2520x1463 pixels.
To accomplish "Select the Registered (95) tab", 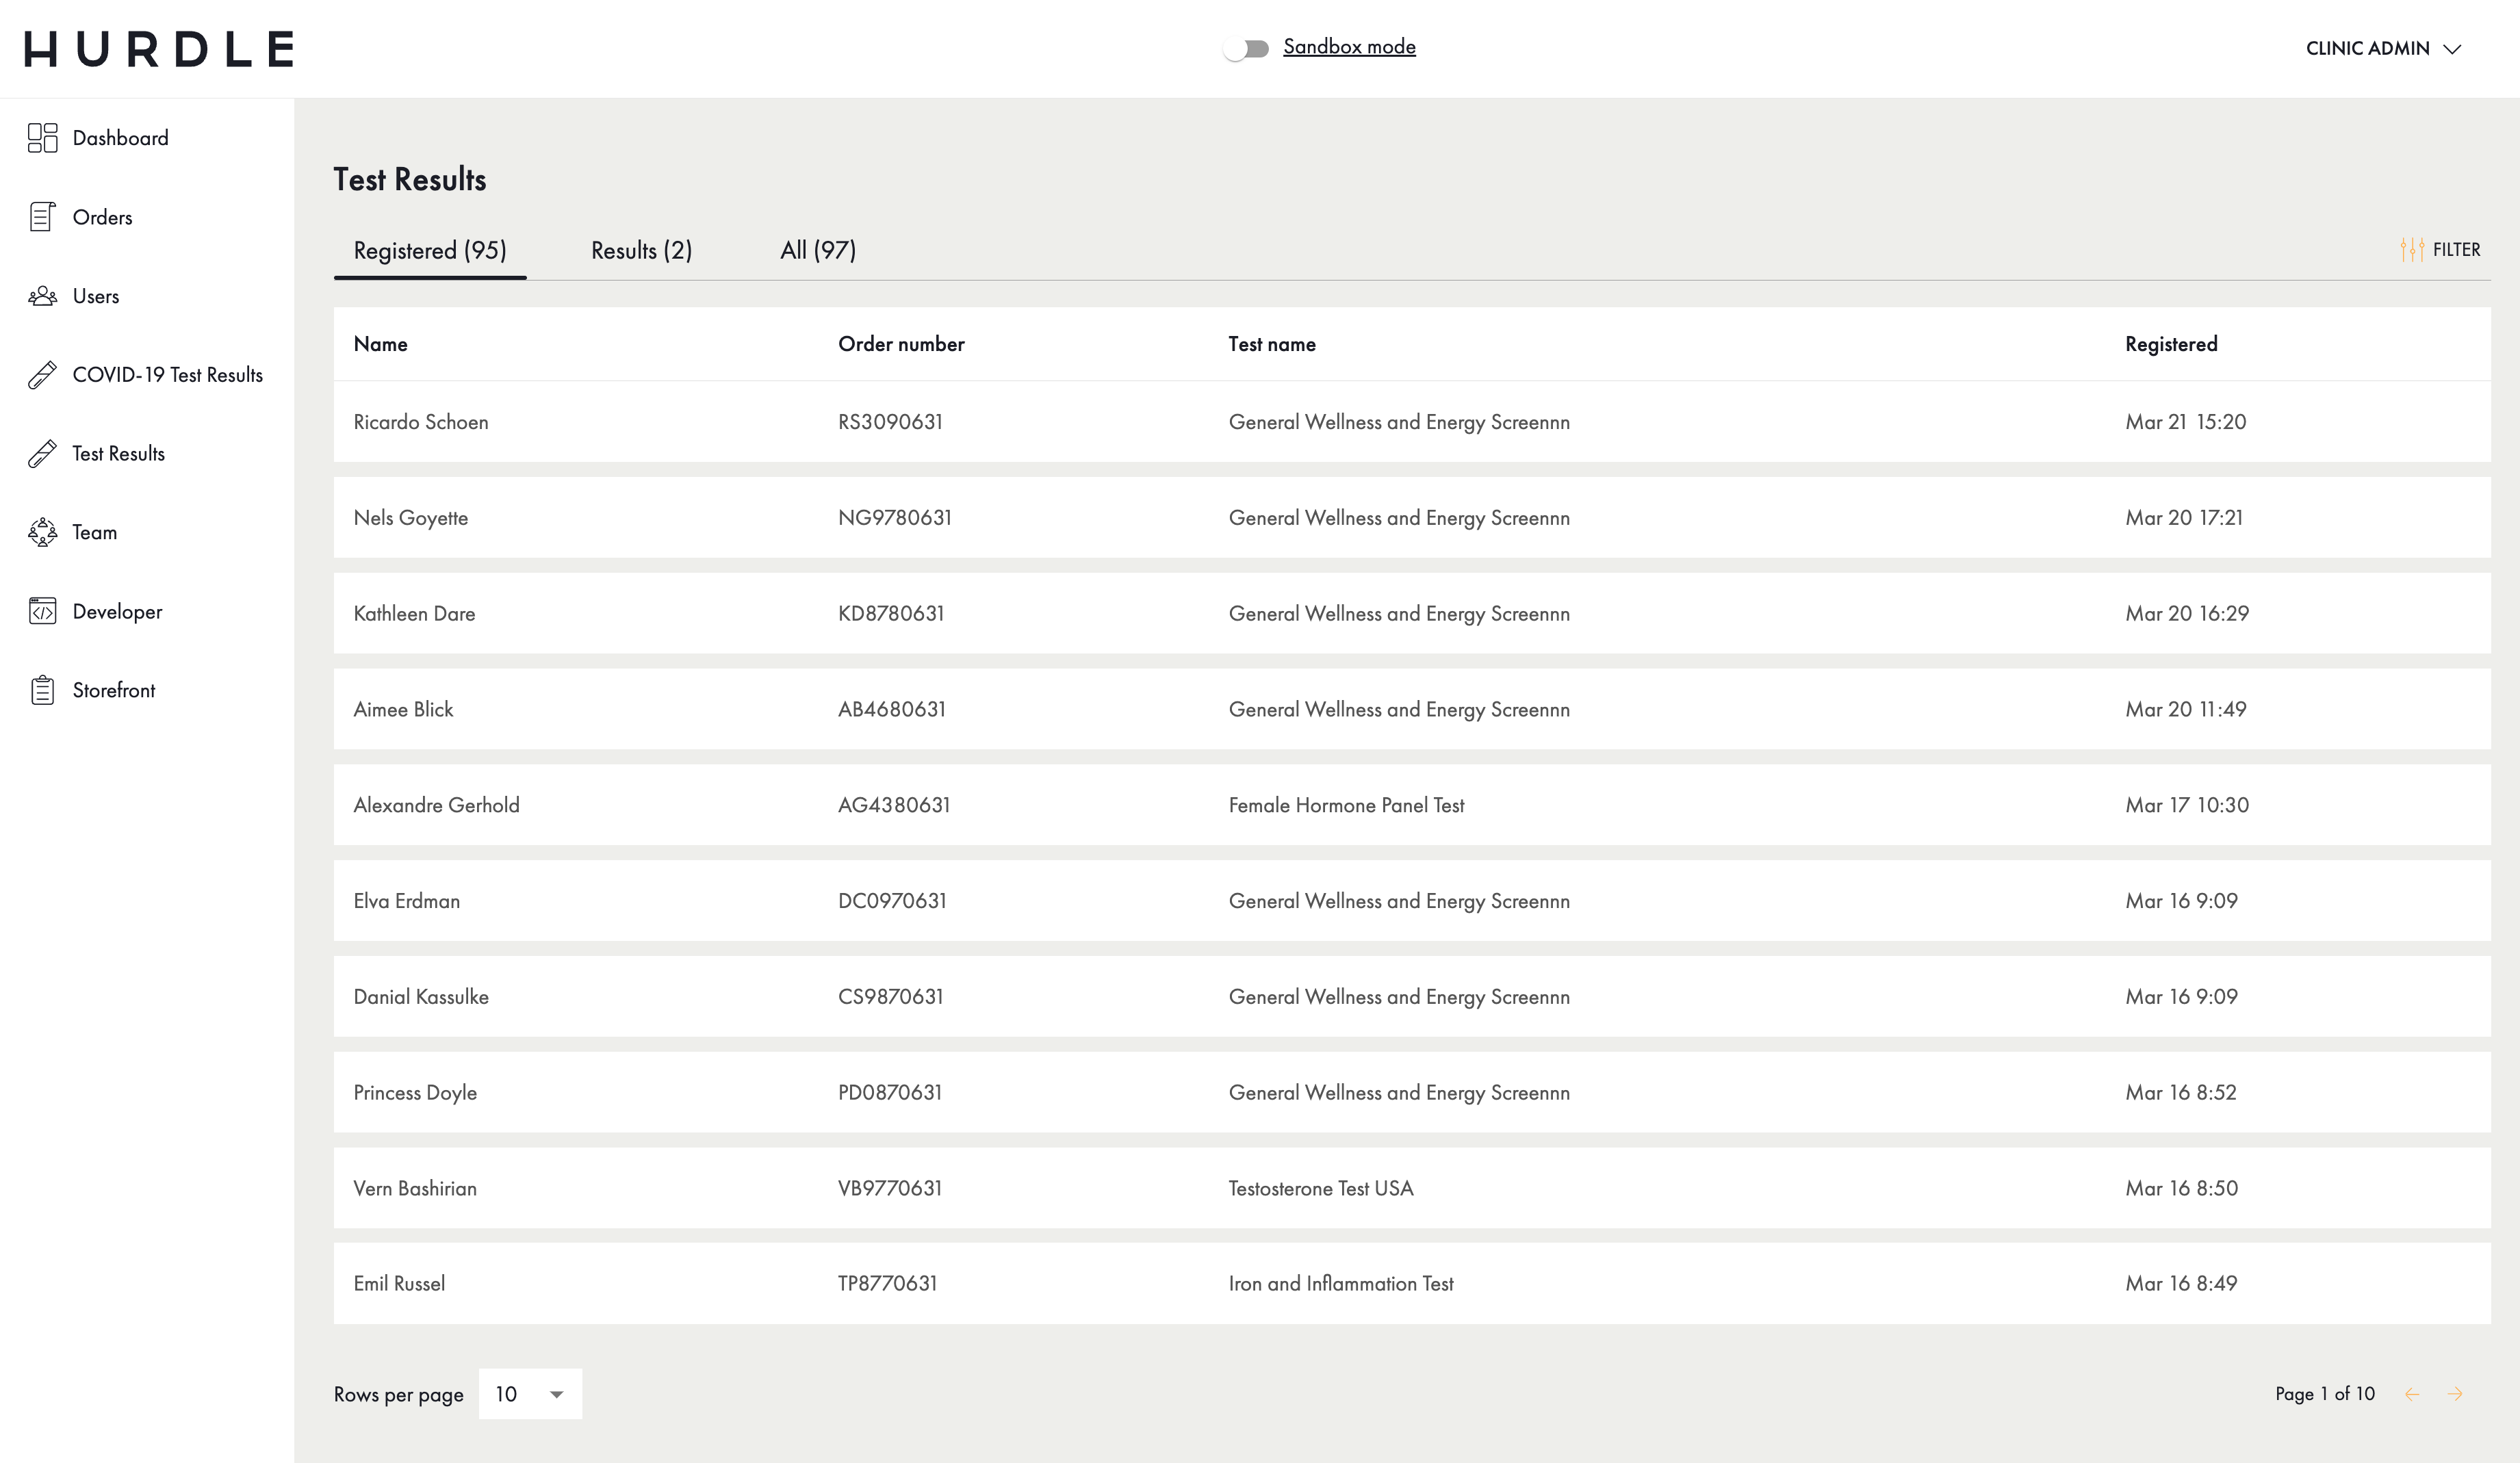I will tap(430, 250).
